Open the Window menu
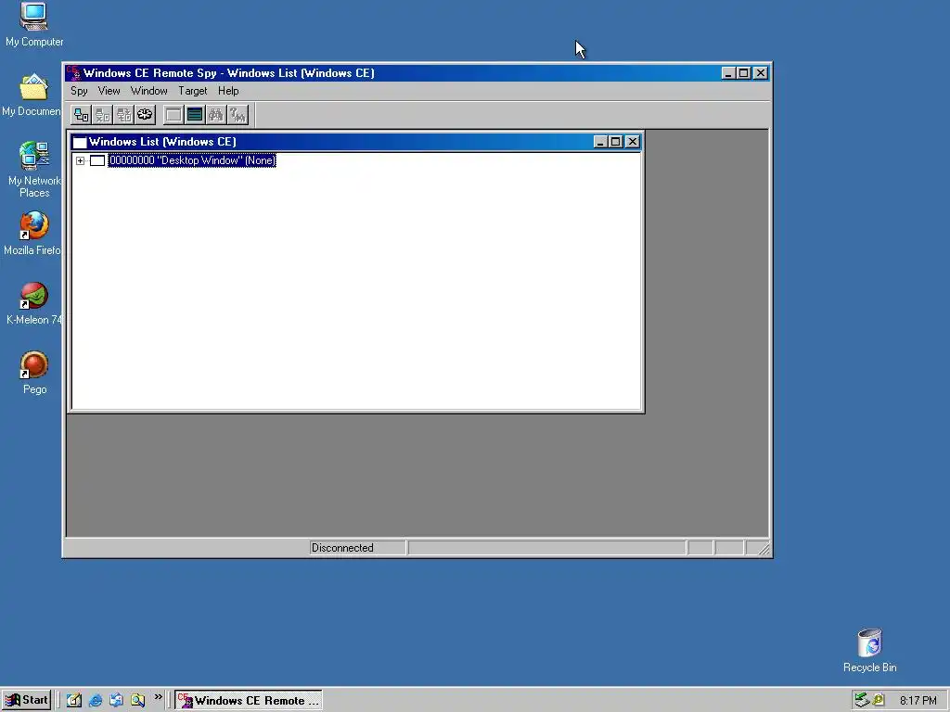The image size is (950, 712). click(x=149, y=91)
